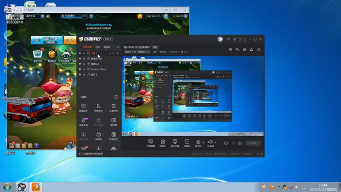341x192 pixels.
Task: Collapse the toolbox panel with the minus circle
Action: 116,97
